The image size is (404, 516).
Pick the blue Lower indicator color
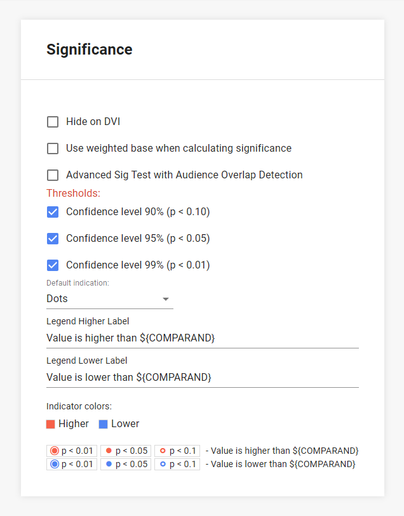(103, 424)
